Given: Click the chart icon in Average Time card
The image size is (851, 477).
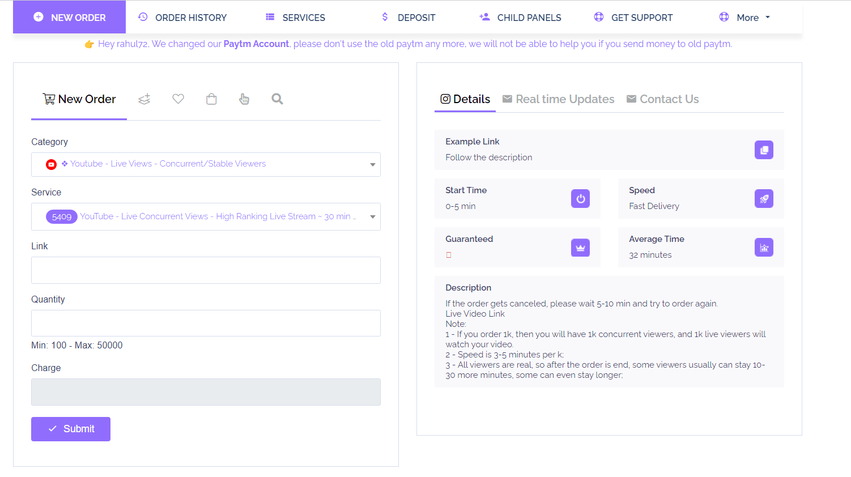Looking at the screenshot, I should [764, 248].
